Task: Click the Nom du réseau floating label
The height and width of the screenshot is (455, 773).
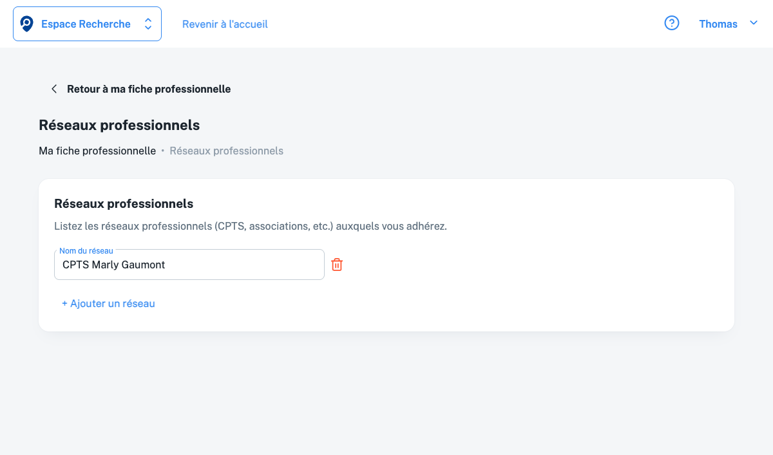Action: pos(86,250)
